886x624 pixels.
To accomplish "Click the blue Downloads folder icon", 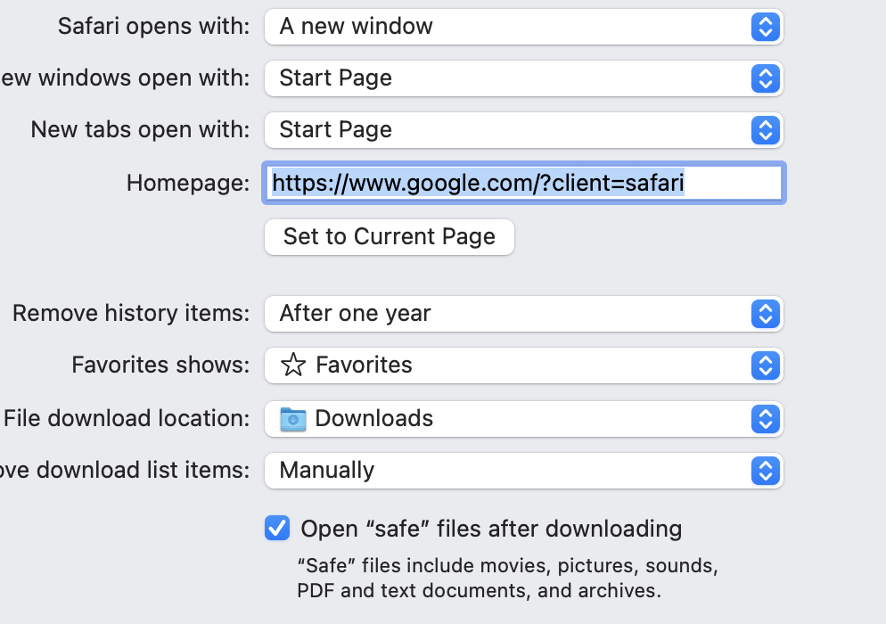I will pos(292,418).
